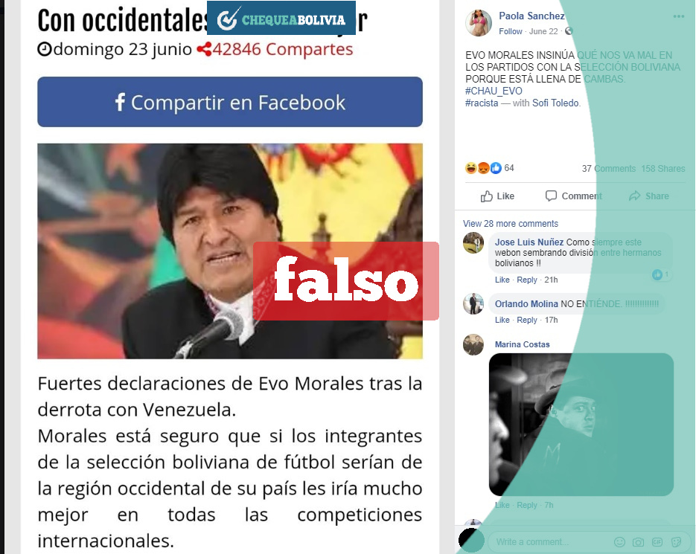Open the #CHAU_EVO hashtag

pos(494,91)
